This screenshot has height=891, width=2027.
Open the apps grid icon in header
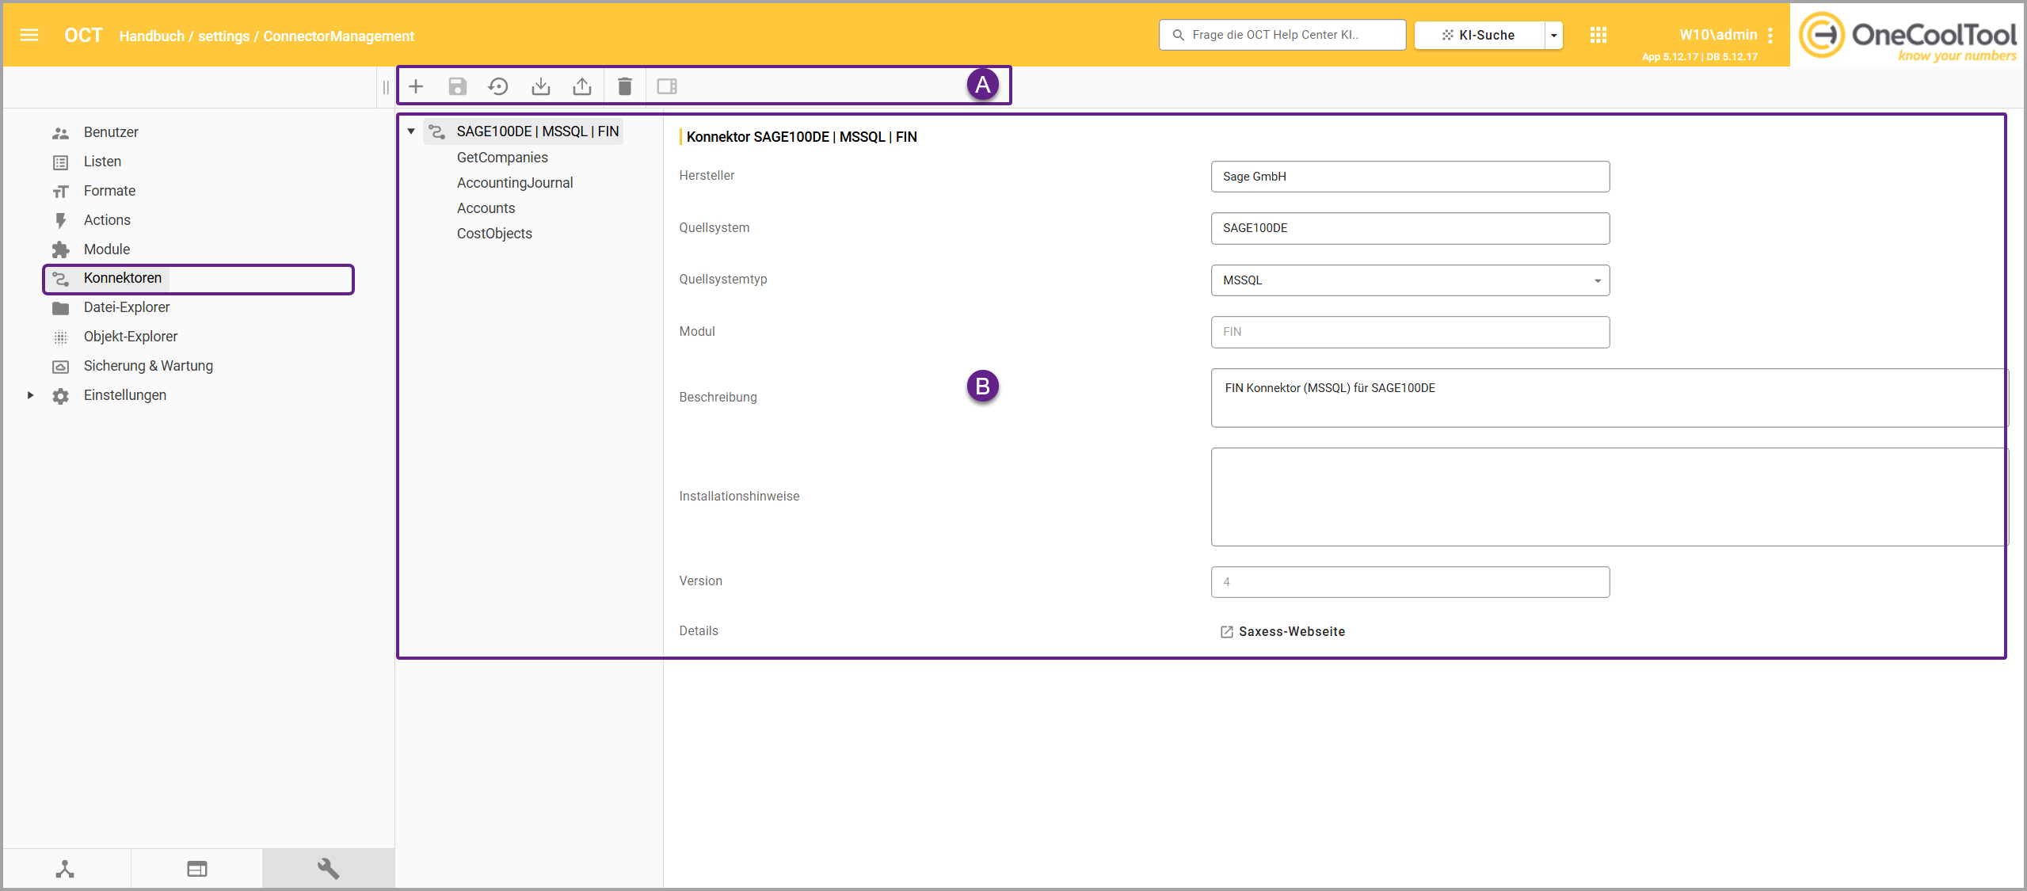[1598, 35]
